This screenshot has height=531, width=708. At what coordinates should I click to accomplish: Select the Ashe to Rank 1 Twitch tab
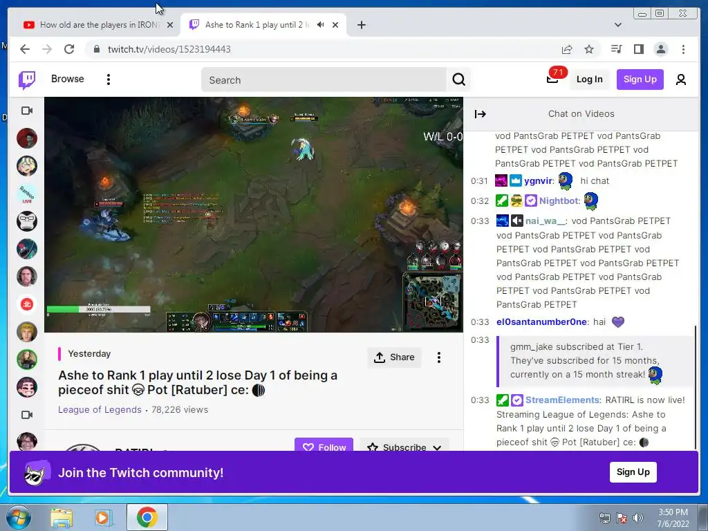(257, 25)
